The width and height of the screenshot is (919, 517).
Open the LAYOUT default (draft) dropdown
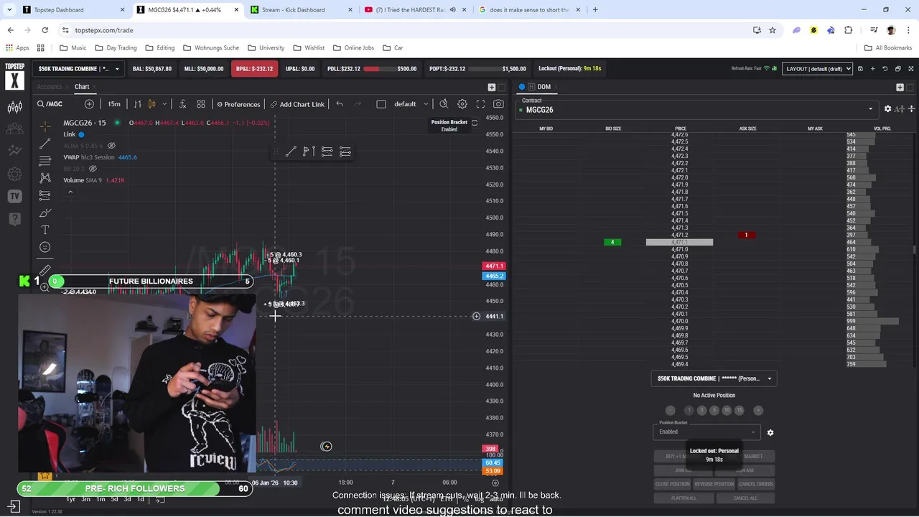point(817,69)
